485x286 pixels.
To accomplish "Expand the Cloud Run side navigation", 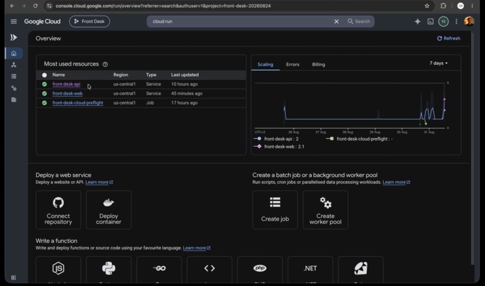I will click(14, 37).
